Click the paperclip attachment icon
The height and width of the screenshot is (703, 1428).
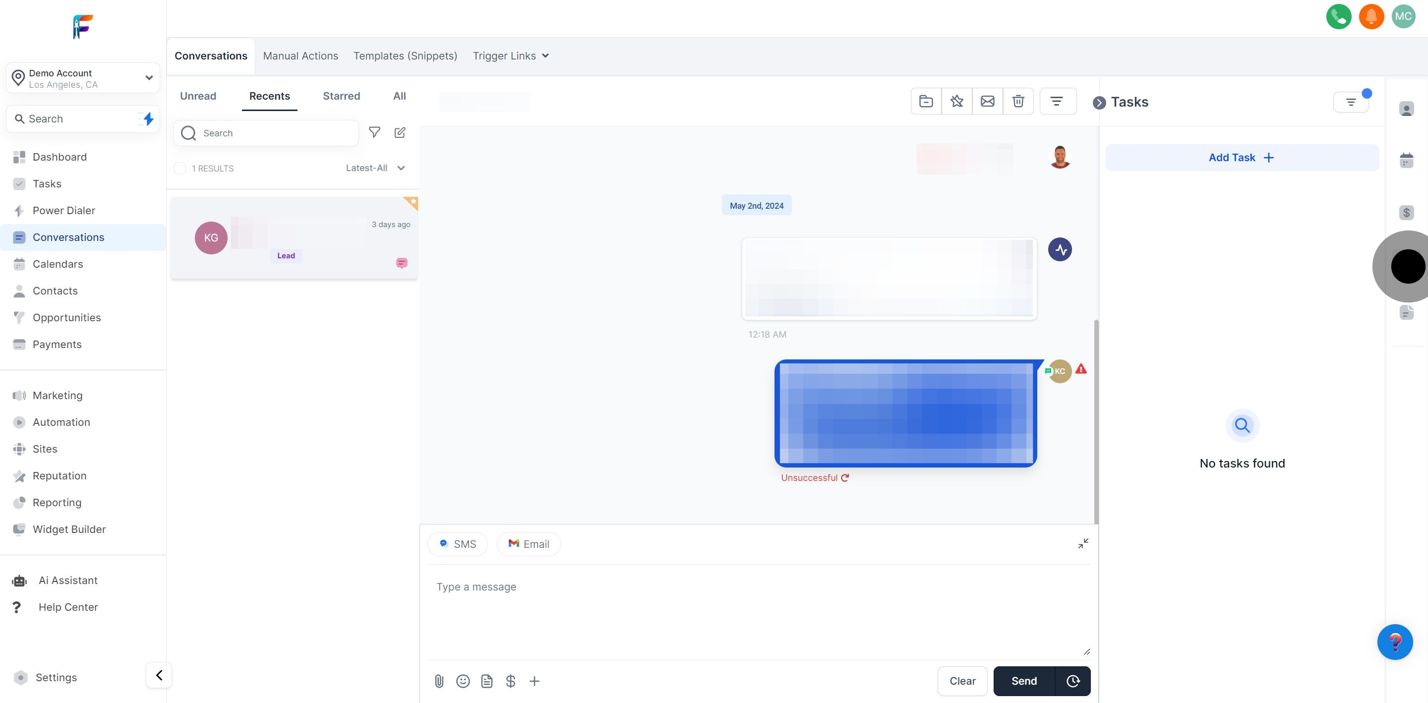click(x=439, y=681)
